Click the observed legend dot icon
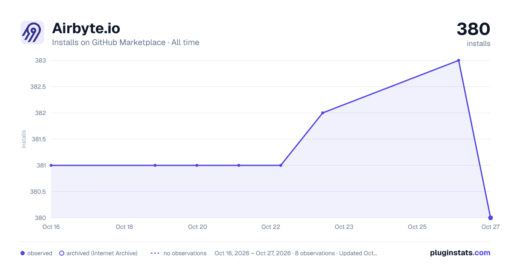Screen dimensions: 511x268 23,253
